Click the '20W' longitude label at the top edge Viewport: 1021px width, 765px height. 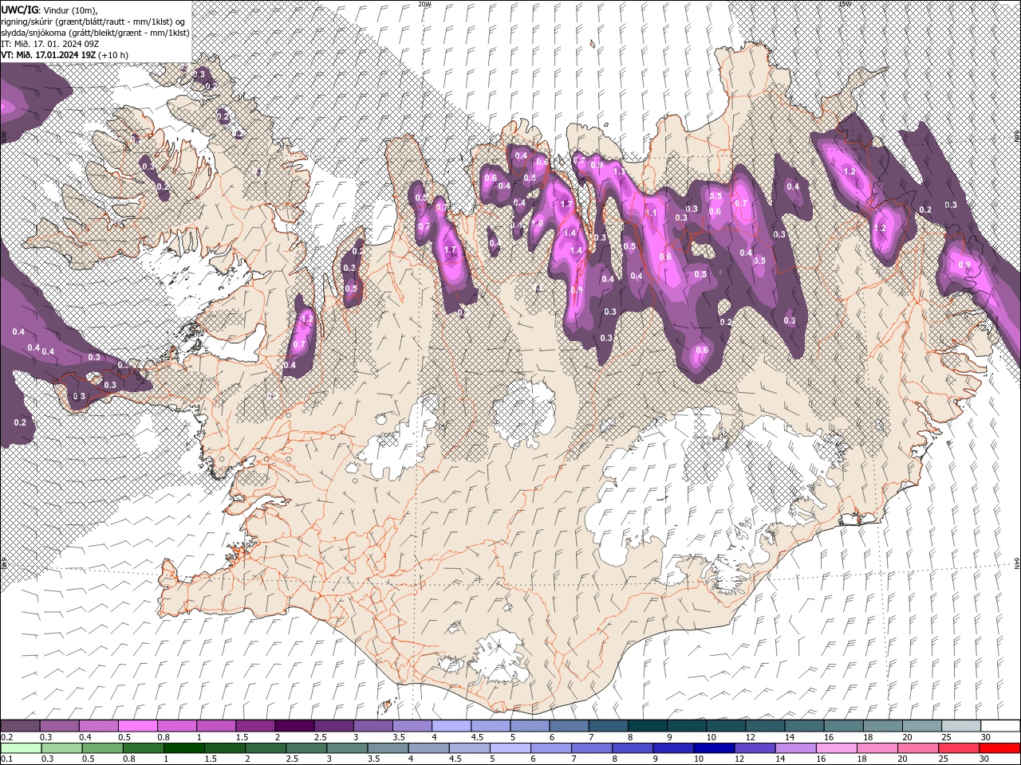(x=424, y=4)
